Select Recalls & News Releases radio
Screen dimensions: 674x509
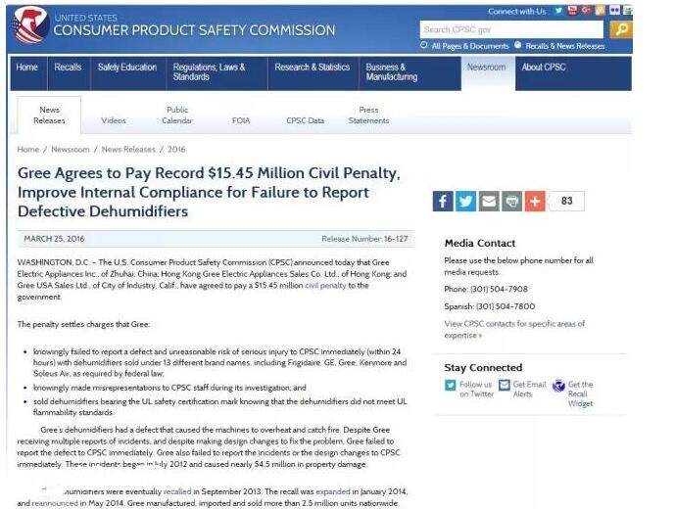(518, 45)
